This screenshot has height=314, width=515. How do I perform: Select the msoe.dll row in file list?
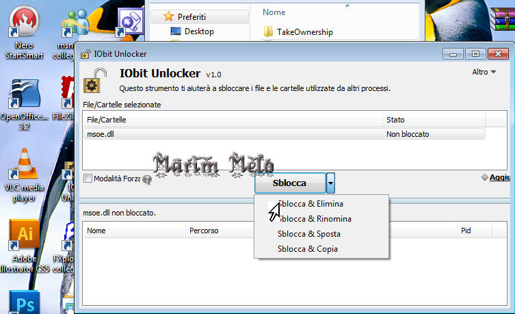(284, 134)
